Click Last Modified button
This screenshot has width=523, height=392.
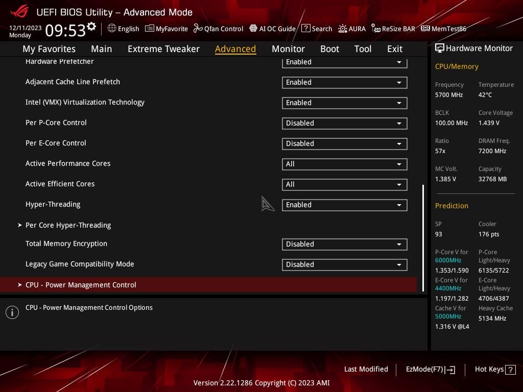pos(366,369)
